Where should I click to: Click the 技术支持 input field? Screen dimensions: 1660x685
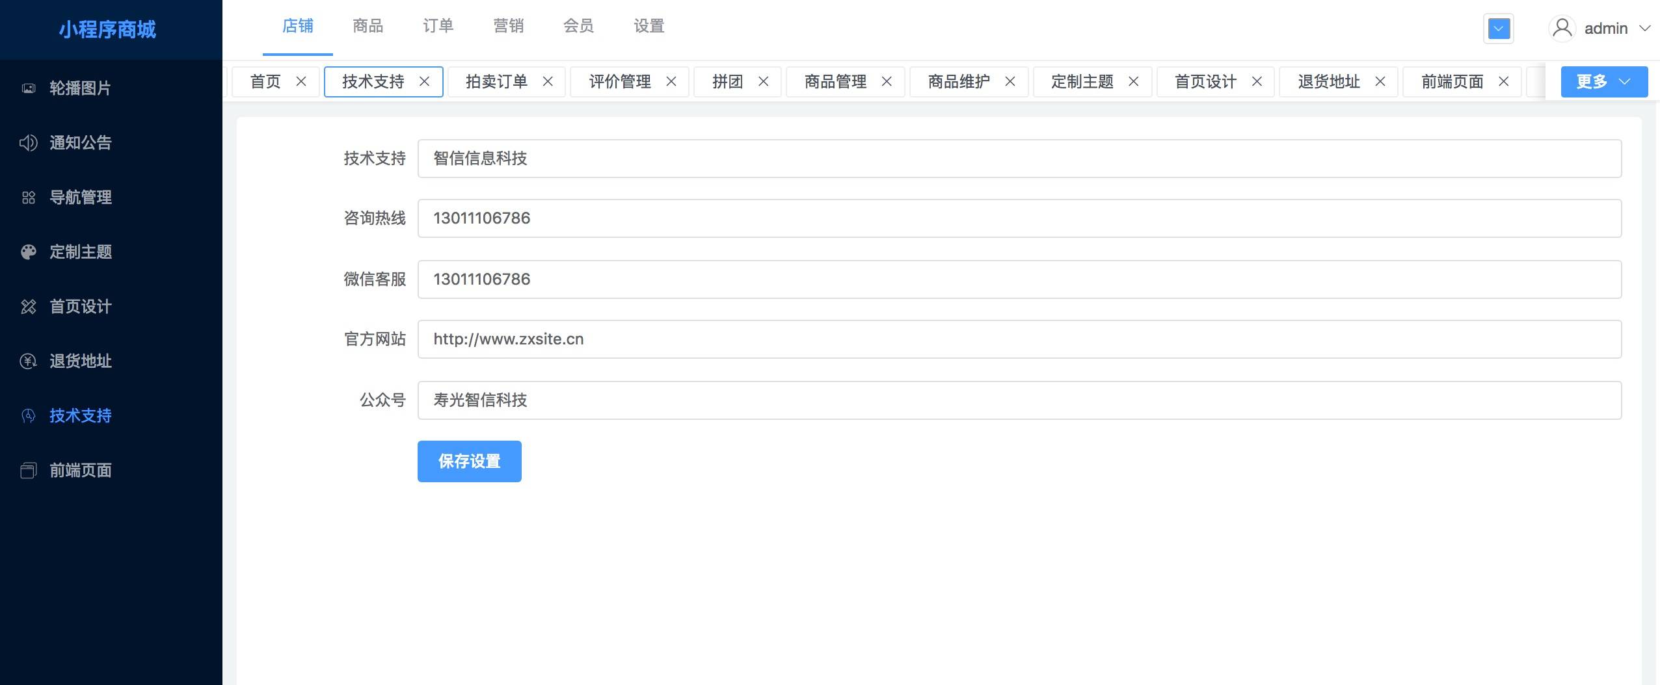coord(1019,159)
